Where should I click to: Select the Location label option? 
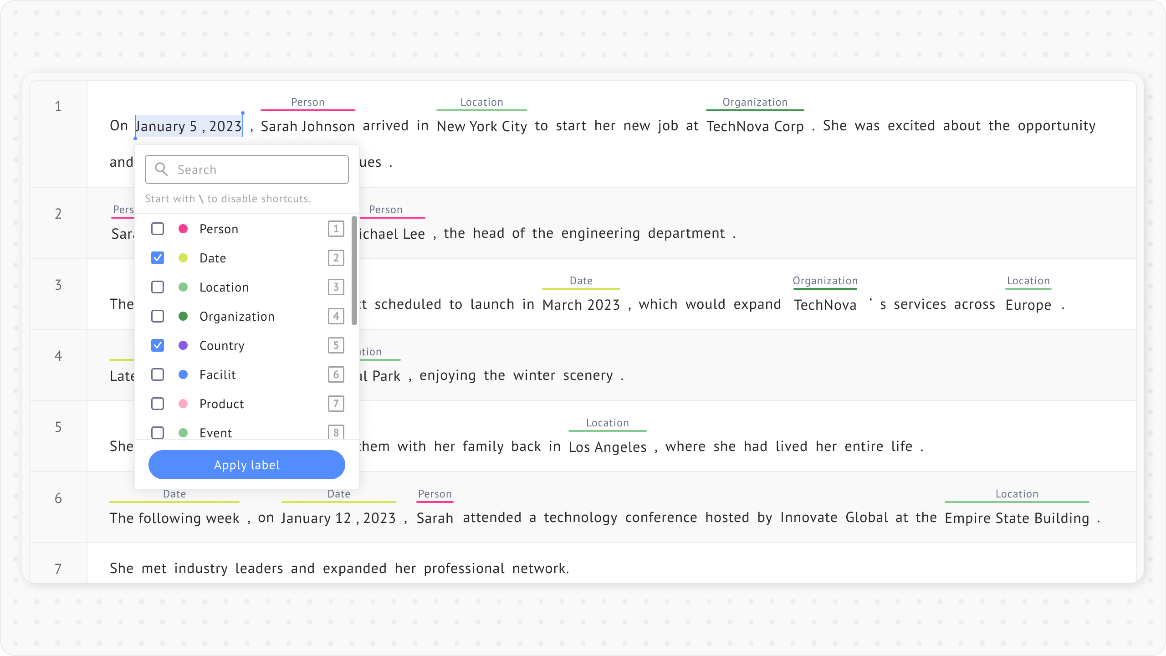(224, 287)
